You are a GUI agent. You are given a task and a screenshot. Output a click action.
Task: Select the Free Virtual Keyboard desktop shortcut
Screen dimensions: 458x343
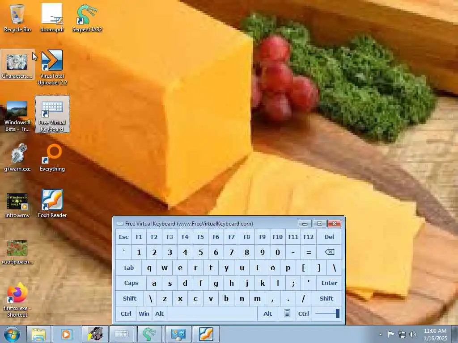click(52, 114)
